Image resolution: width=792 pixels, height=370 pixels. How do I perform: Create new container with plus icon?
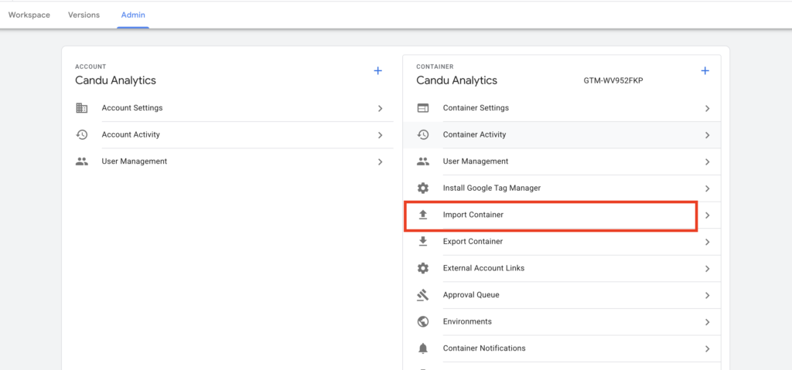click(x=705, y=71)
